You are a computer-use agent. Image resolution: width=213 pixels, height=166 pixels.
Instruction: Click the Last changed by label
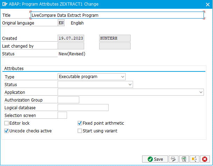coord(18,46)
